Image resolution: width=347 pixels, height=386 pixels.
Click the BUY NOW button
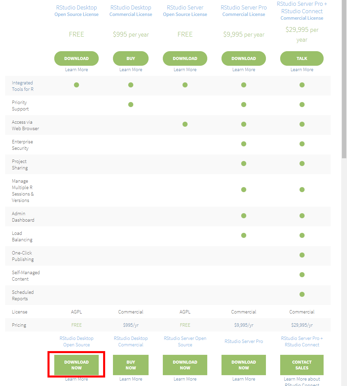click(131, 365)
